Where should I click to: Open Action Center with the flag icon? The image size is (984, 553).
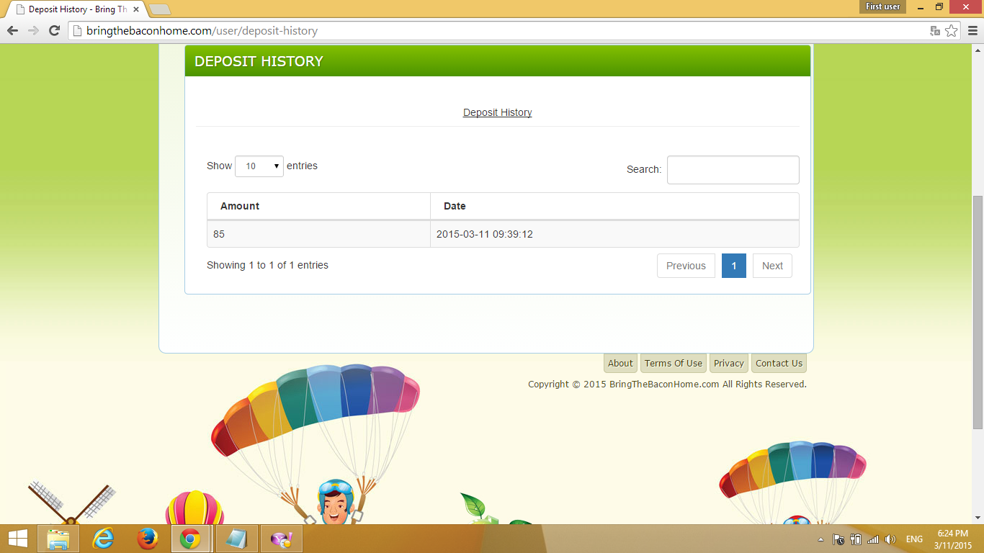pos(838,539)
